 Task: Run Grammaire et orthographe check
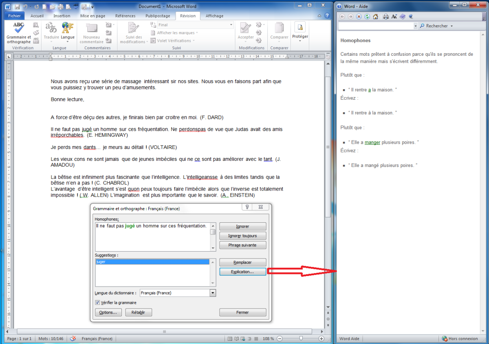click(x=18, y=33)
